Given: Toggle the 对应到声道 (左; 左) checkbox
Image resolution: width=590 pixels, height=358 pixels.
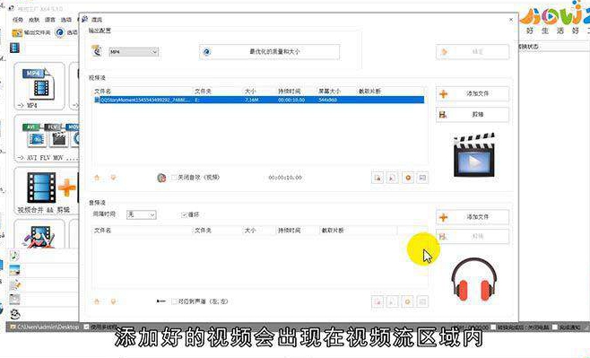Looking at the screenshot, I should point(174,301).
